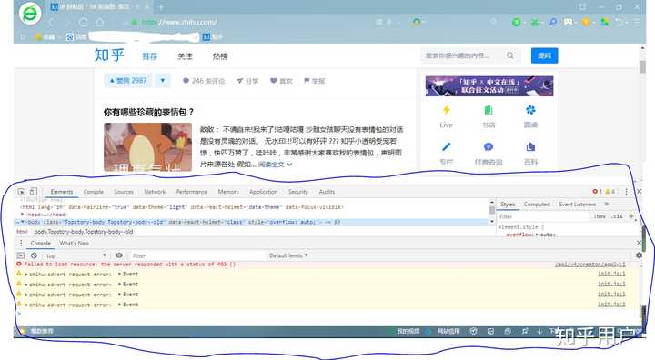Click the pencil column icon in sidebar
Screen dimensions: 655x360
click(446, 147)
